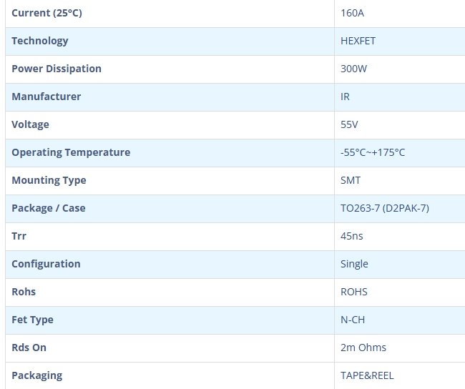
Task: Select the ROHS value cell
Action: point(354,292)
